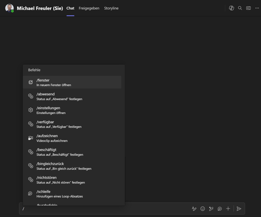Open the emoji picker
Viewport: 261px width, 217px height.
(202, 209)
